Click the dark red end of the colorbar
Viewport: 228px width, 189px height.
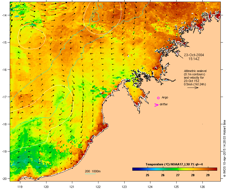(215, 169)
